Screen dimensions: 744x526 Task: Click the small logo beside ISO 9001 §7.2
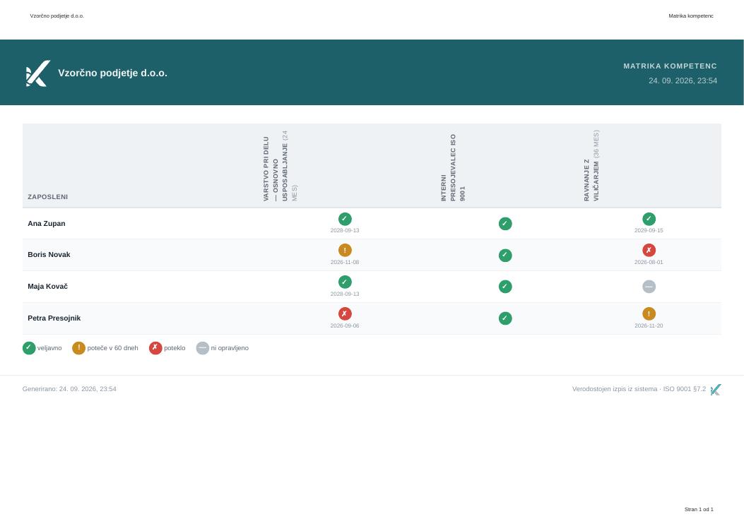[716, 390]
